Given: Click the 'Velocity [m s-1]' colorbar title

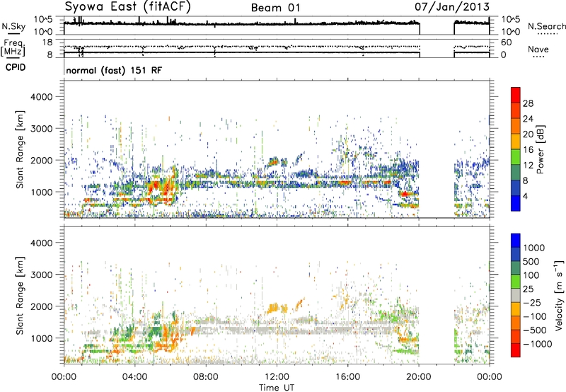Looking at the screenshot, I should pyautogui.click(x=559, y=295).
